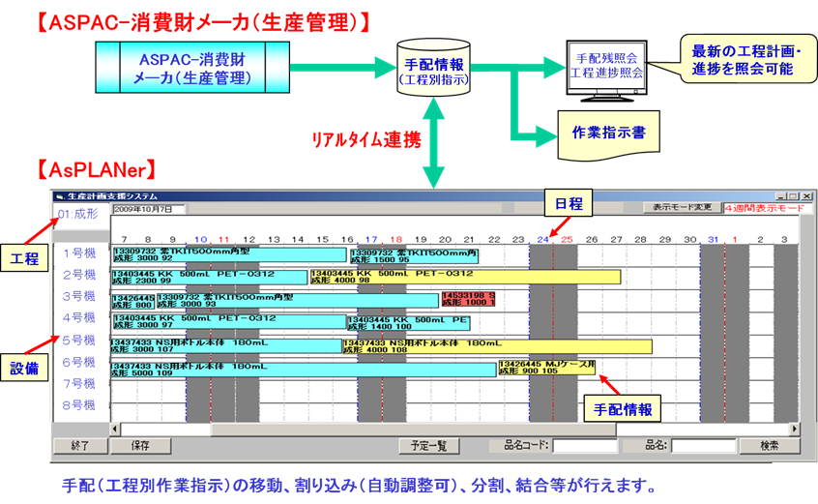818x504 pixels.
Task: Select the 成形 5000 109 bar on 6号機
Action: pos(303,370)
